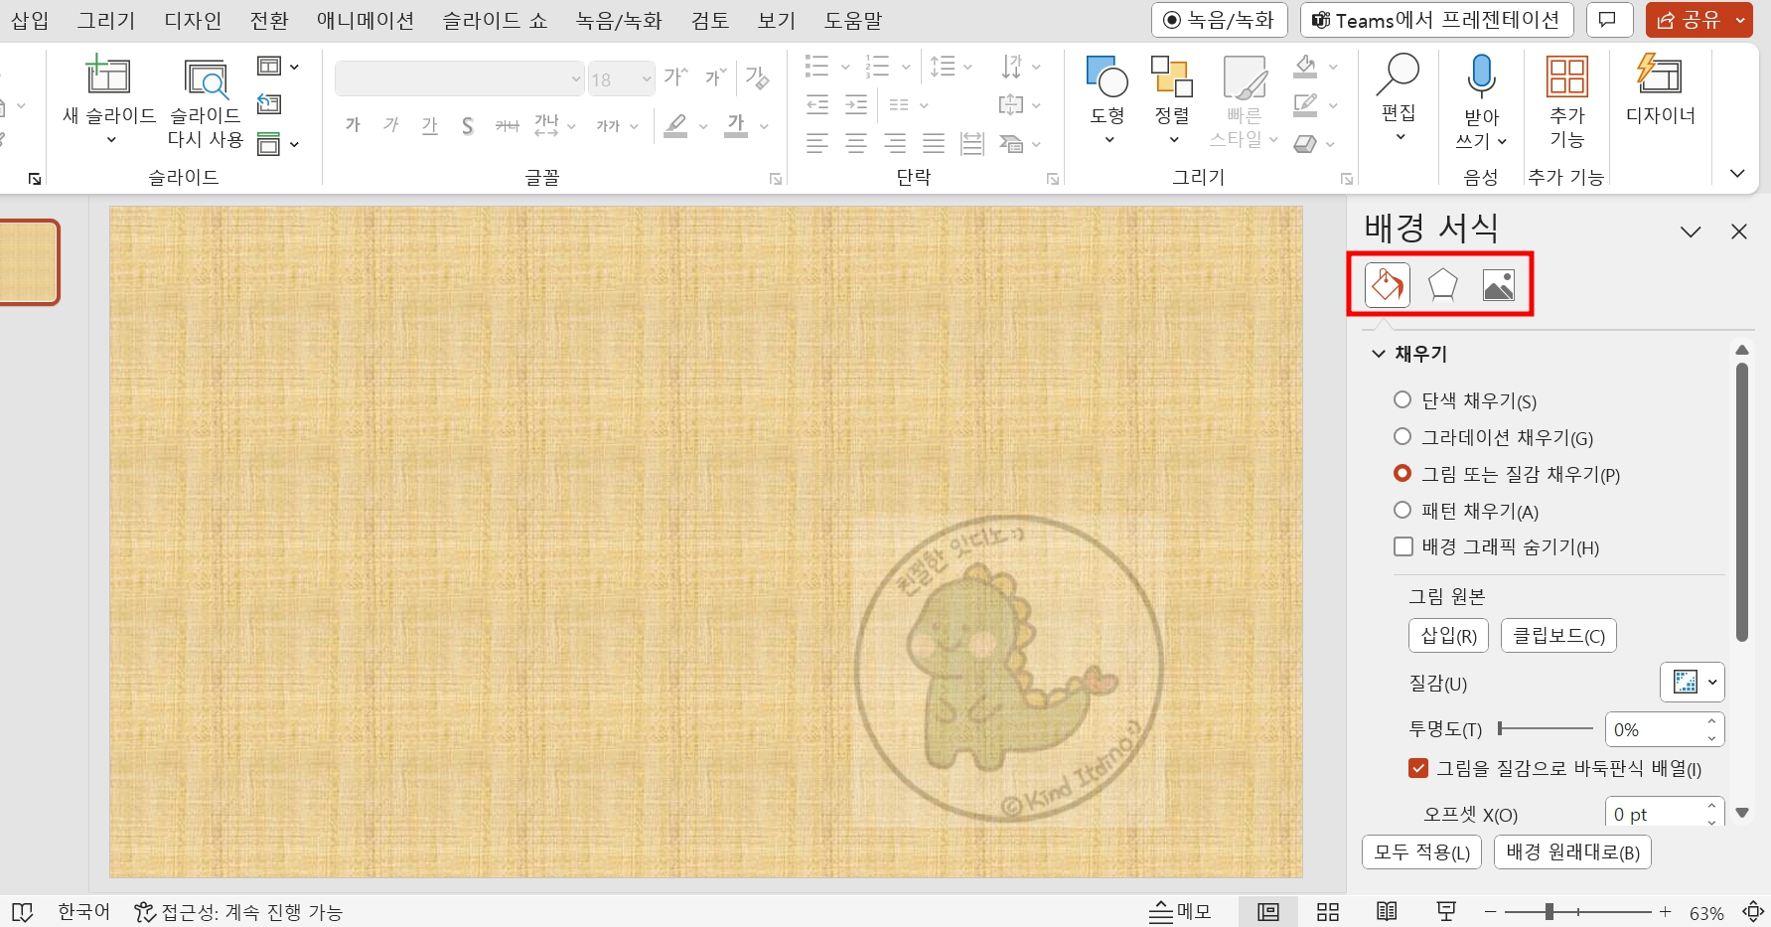Select the slide thumbnail in left pane
Screen dimensions: 1771x927
pos(29,262)
